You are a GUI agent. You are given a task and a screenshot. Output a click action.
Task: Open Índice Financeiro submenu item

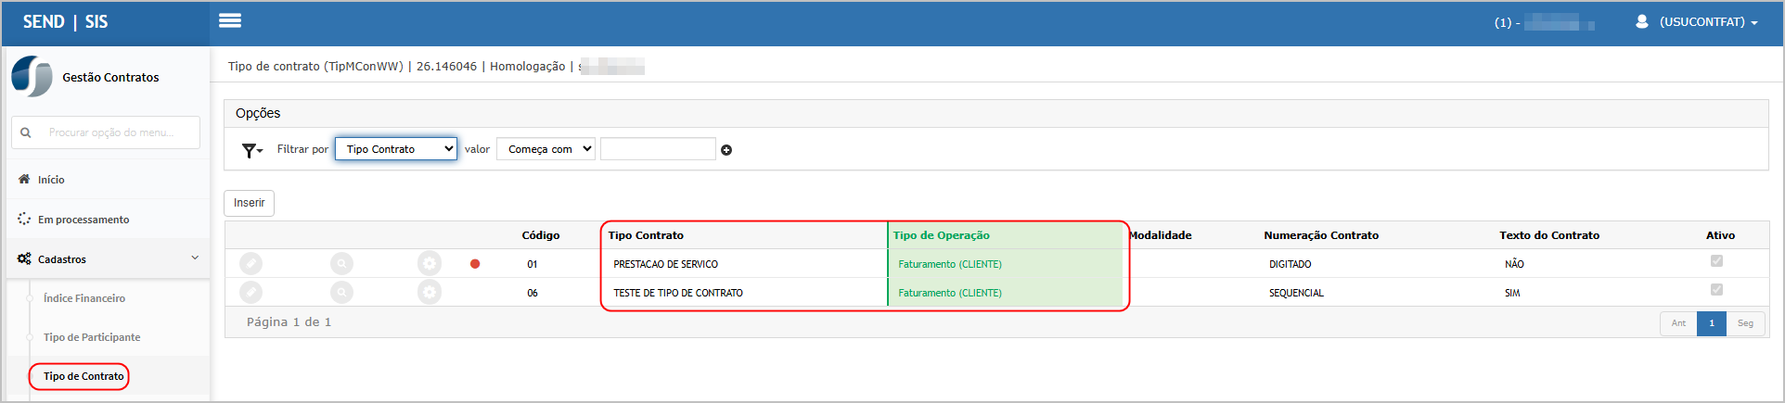coord(84,298)
